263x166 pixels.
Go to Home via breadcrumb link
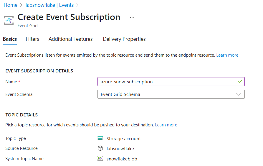[x=10, y=5]
